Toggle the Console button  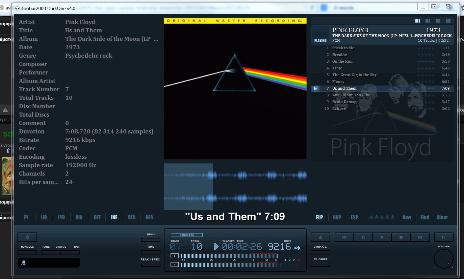[27, 252]
